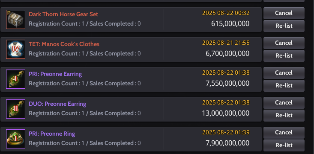
Task: Select the DUO: Preonne Earring title text
Action: 57,104
